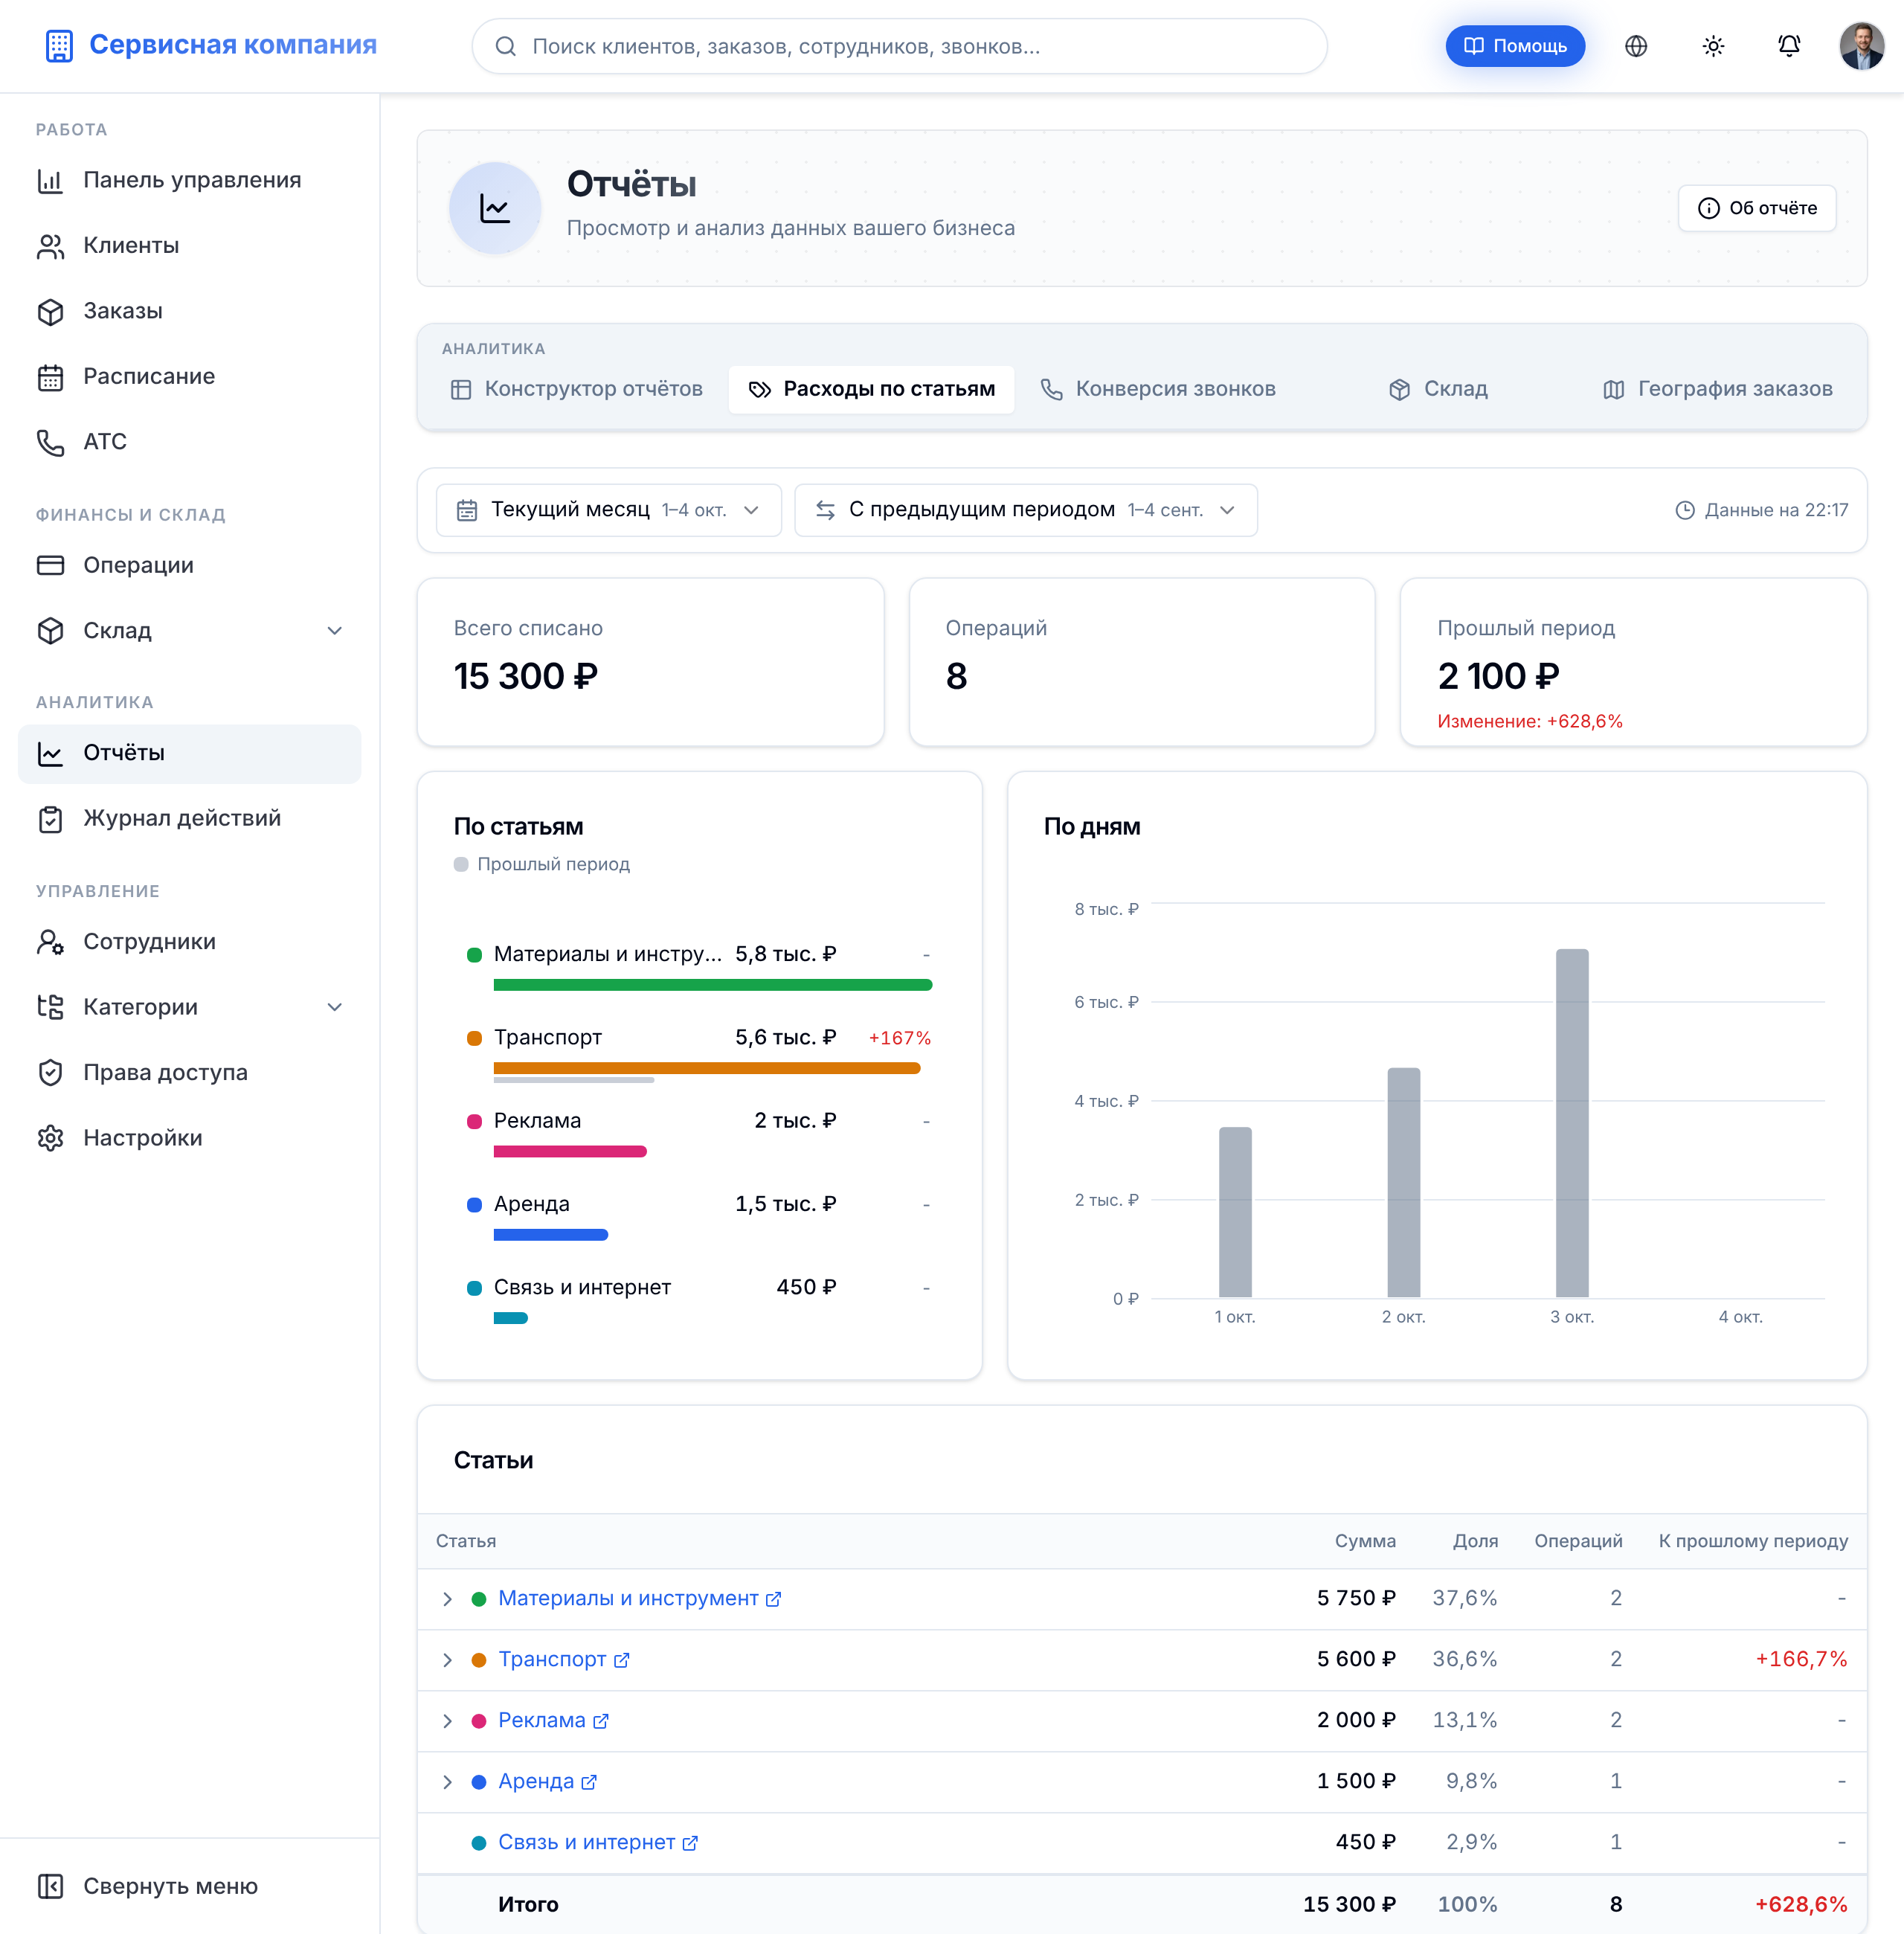Screen dimensions: 1904x1934
Task: Click the clock icon near Данные на 22:17
Action: 1684,510
